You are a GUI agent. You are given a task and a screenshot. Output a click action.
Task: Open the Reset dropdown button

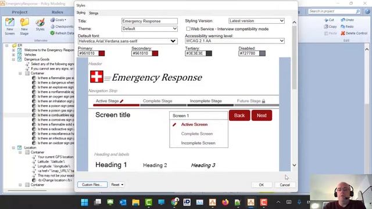pos(117,185)
